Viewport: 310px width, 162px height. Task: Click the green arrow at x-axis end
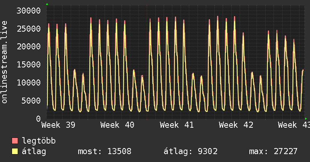(x=306, y=119)
